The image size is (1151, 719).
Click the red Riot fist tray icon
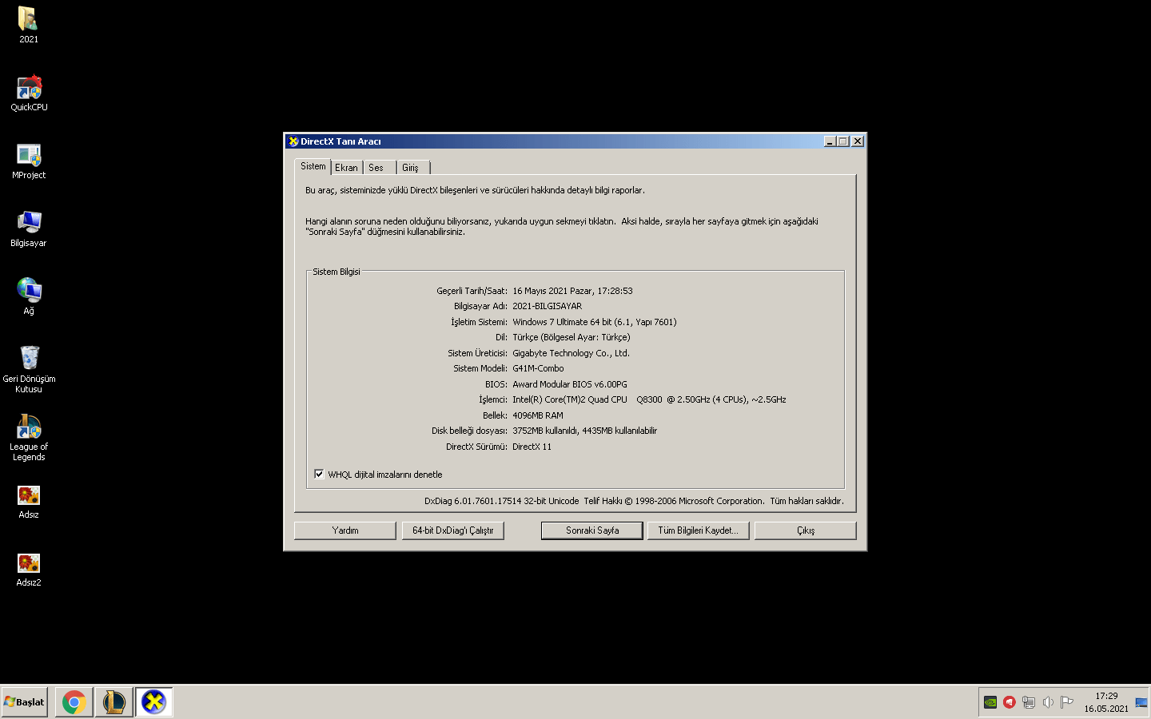1010,702
